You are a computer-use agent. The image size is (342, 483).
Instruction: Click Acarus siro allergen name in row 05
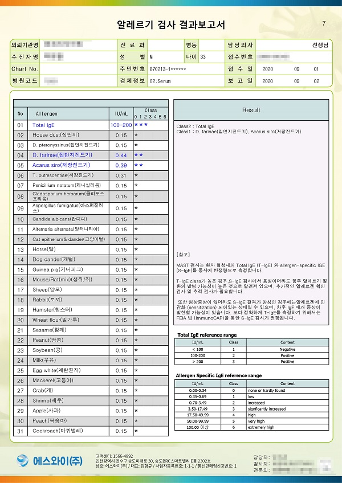(x=62, y=165)
